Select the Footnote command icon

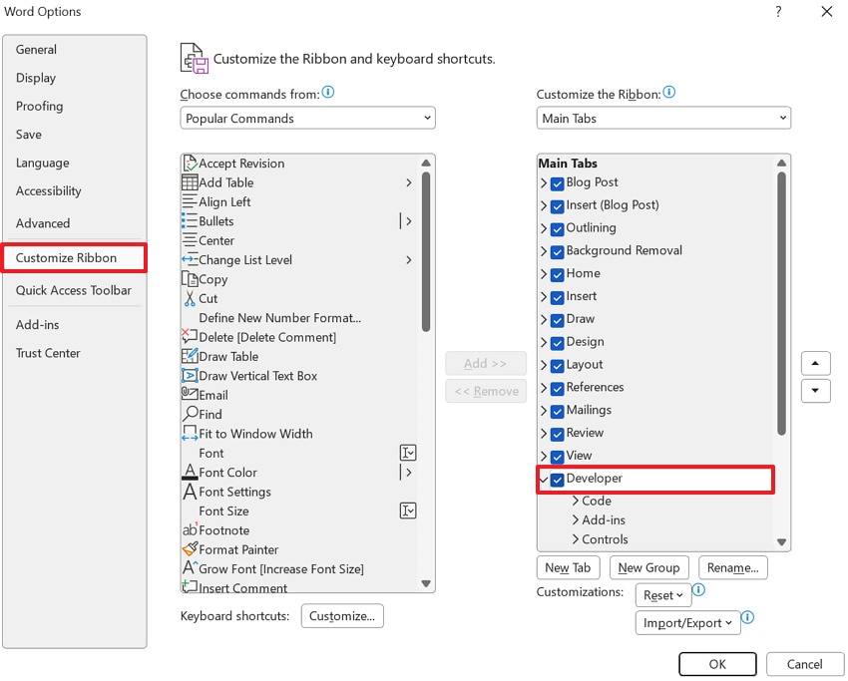coord(189,530)
